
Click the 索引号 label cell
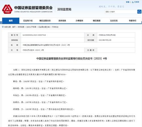point(14,35)
